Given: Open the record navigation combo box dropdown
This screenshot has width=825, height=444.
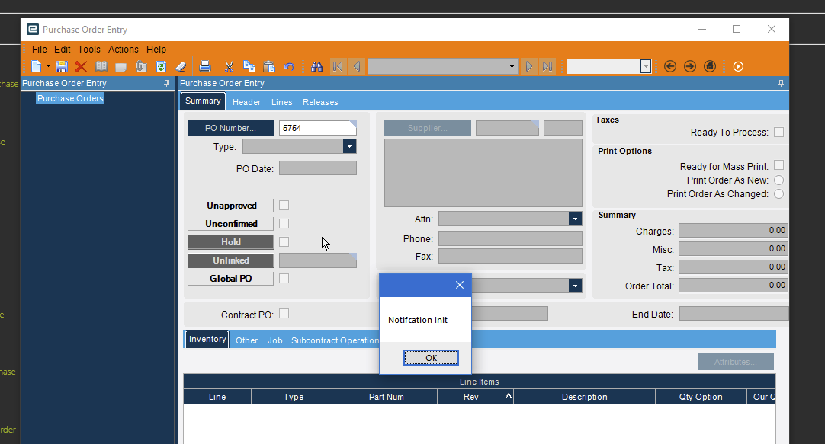Looking at the screenshot, I should [x=512, y=67].
